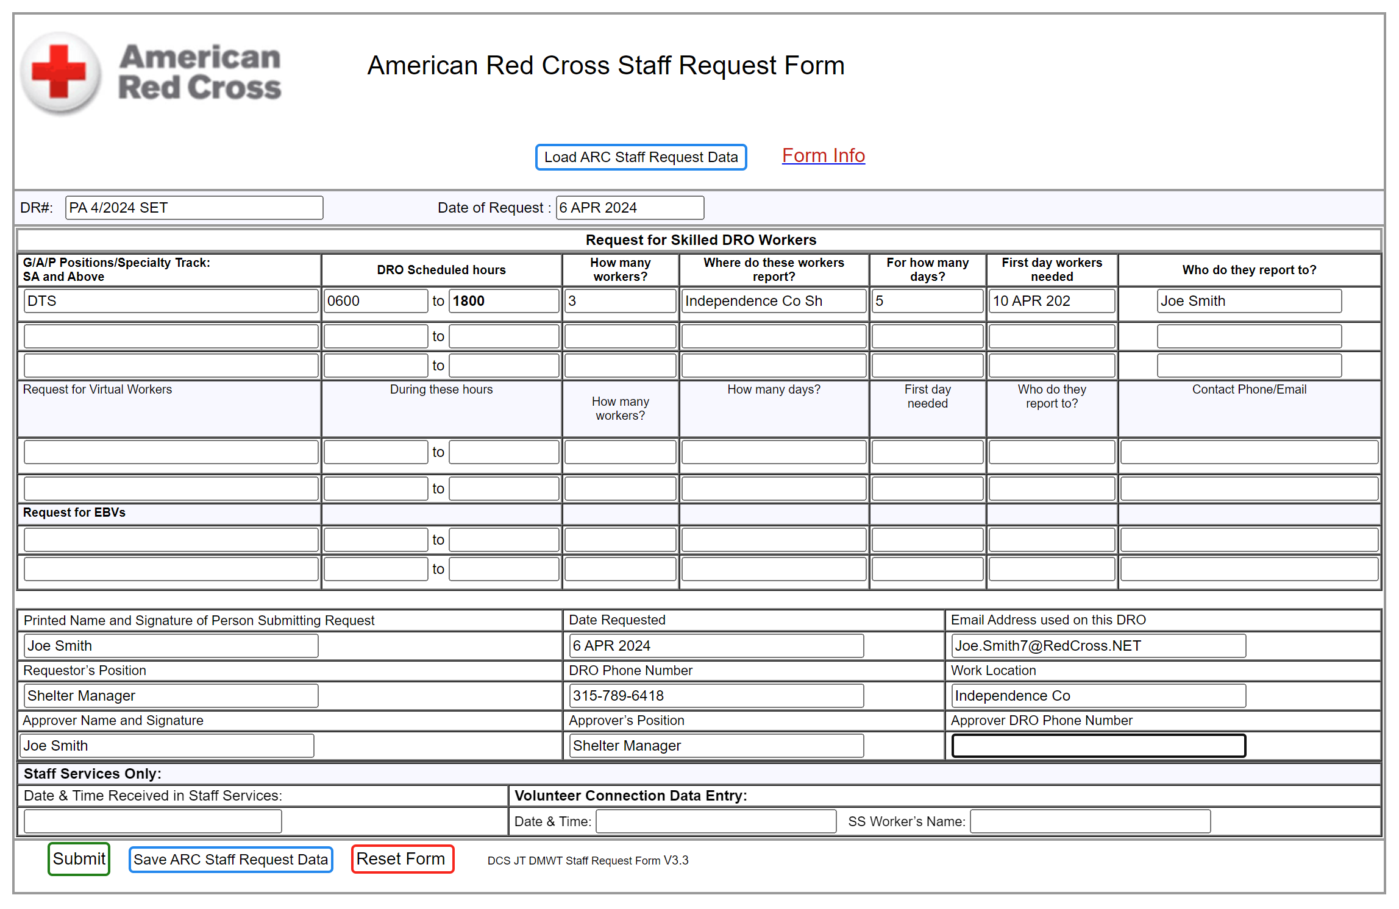
Task: Open the Form Info link
Action: (823, 155)
